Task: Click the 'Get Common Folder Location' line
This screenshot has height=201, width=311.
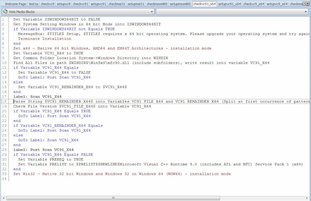Action: [91, 58]
